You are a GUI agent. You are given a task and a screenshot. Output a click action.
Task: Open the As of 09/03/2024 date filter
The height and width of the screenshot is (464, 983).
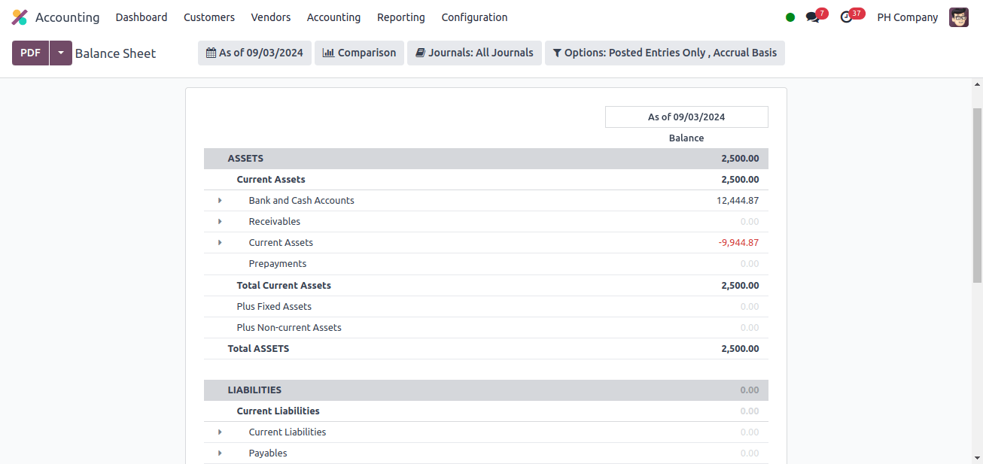[x=254, y=53]
